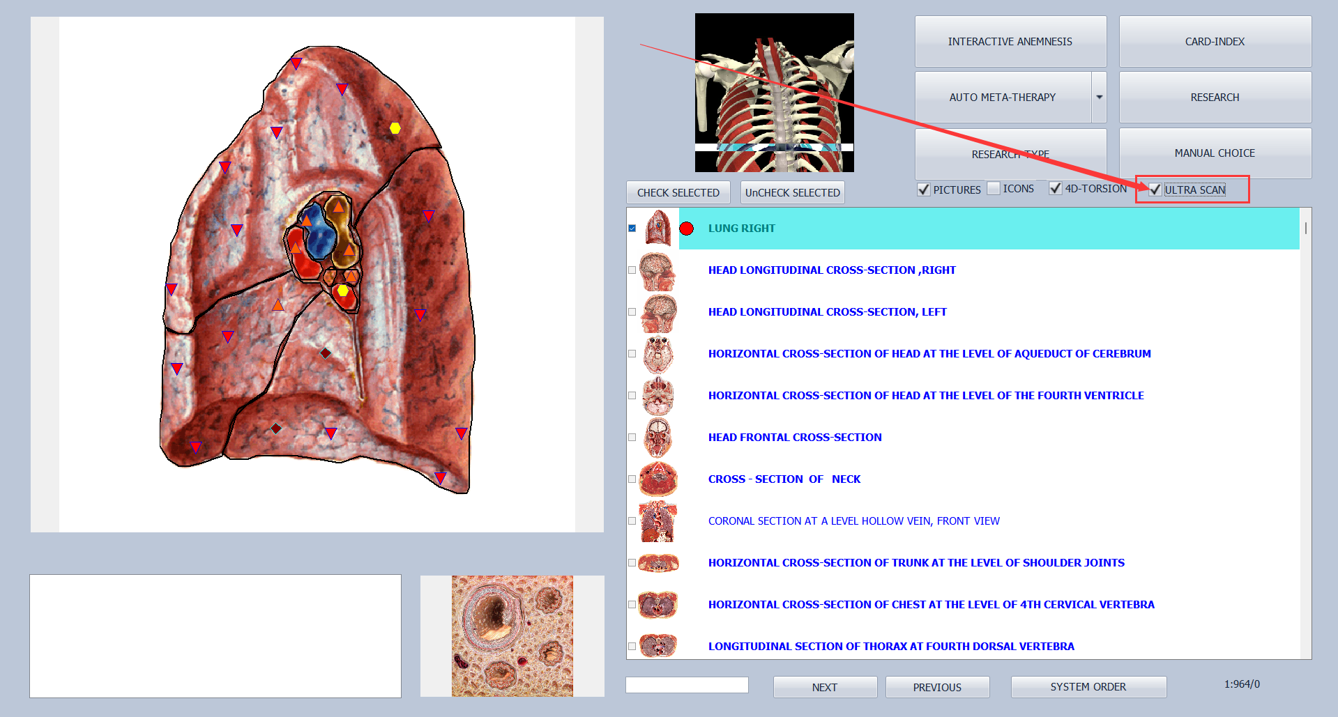
Task: Select the neck cross-section thumbnail icon
Action: point(657,479)
